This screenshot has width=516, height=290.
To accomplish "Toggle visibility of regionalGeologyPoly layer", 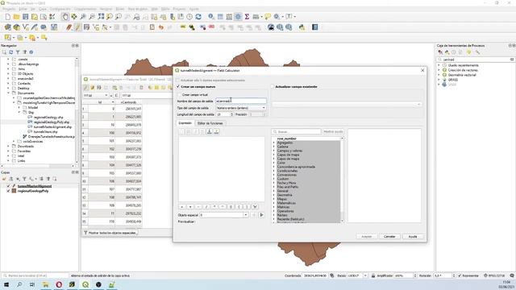I will tap(9, 191).
